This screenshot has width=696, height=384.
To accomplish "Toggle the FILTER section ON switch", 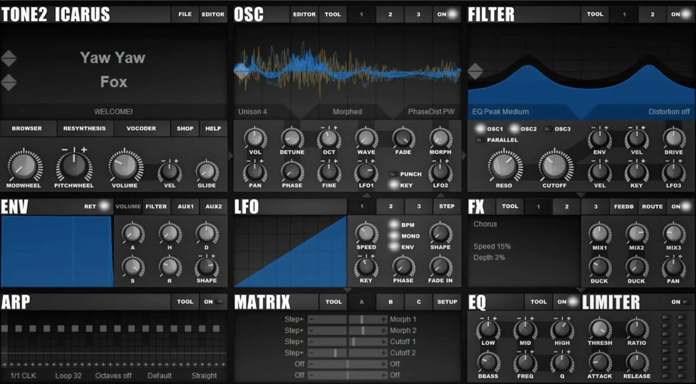I will (681, 14).
